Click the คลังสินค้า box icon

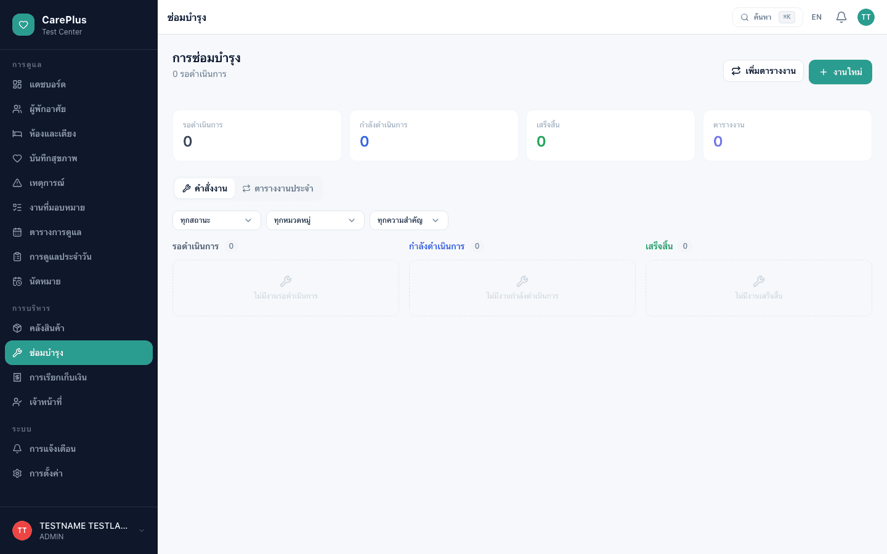coord(17,328)
